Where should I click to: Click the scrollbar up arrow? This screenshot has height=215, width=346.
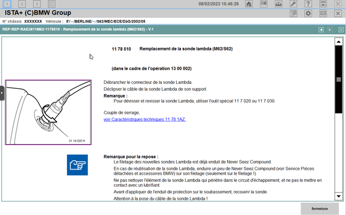coord(338,42)
